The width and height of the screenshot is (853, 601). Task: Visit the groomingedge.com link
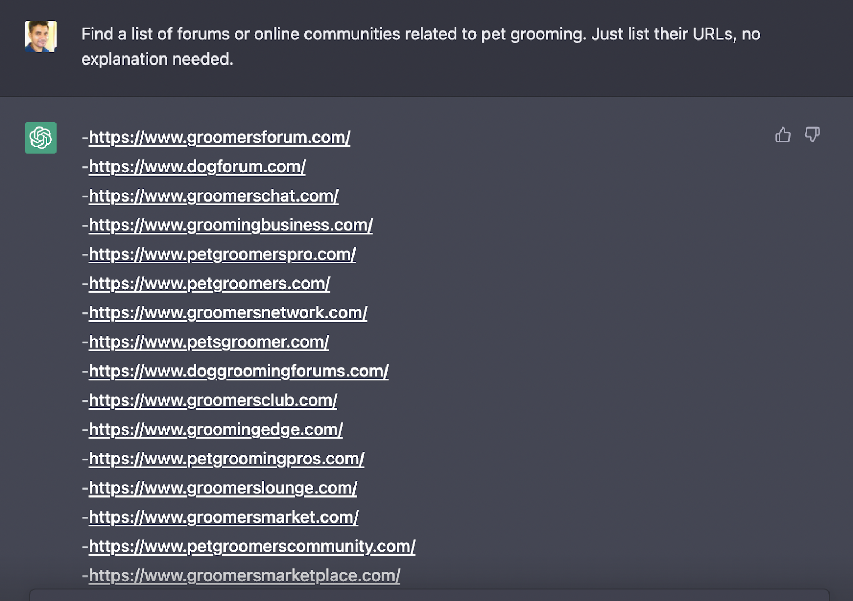pyautogui.click(x=215, y=430)
